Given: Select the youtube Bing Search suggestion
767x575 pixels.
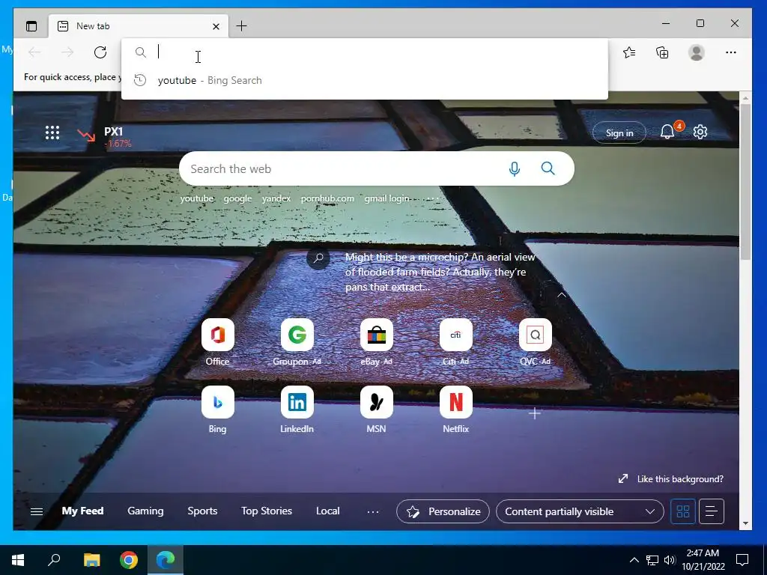Looking at the screenshot, I should [365, 80].
